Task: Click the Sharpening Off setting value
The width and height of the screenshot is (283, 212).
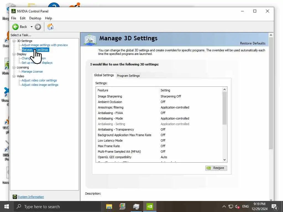Action: pos(171,96)
